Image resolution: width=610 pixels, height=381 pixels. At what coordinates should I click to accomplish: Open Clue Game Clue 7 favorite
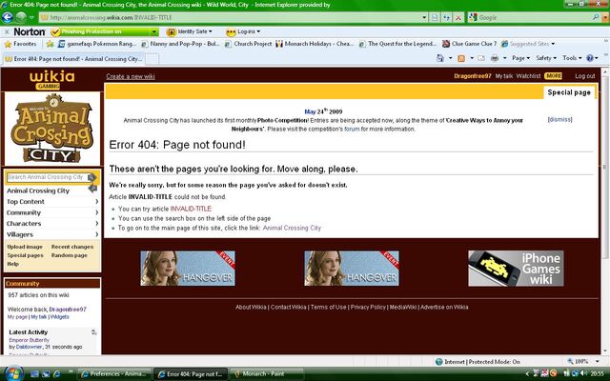coord(470,44)
